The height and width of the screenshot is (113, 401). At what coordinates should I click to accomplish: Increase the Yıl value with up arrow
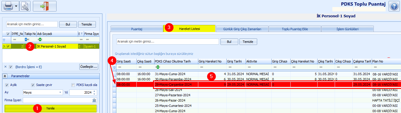[x=94, y=91]
